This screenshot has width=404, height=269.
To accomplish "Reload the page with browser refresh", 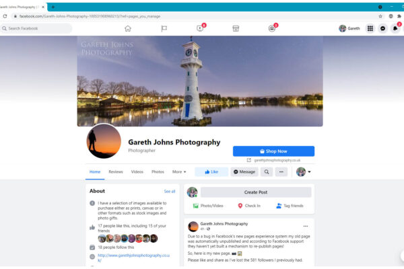I will tap(5, 16).
